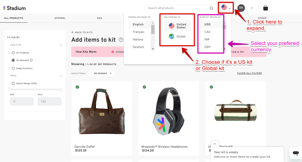Remove the On-Demand active filter chip
This screenshot has width=302, height=162.
point(111,73)
